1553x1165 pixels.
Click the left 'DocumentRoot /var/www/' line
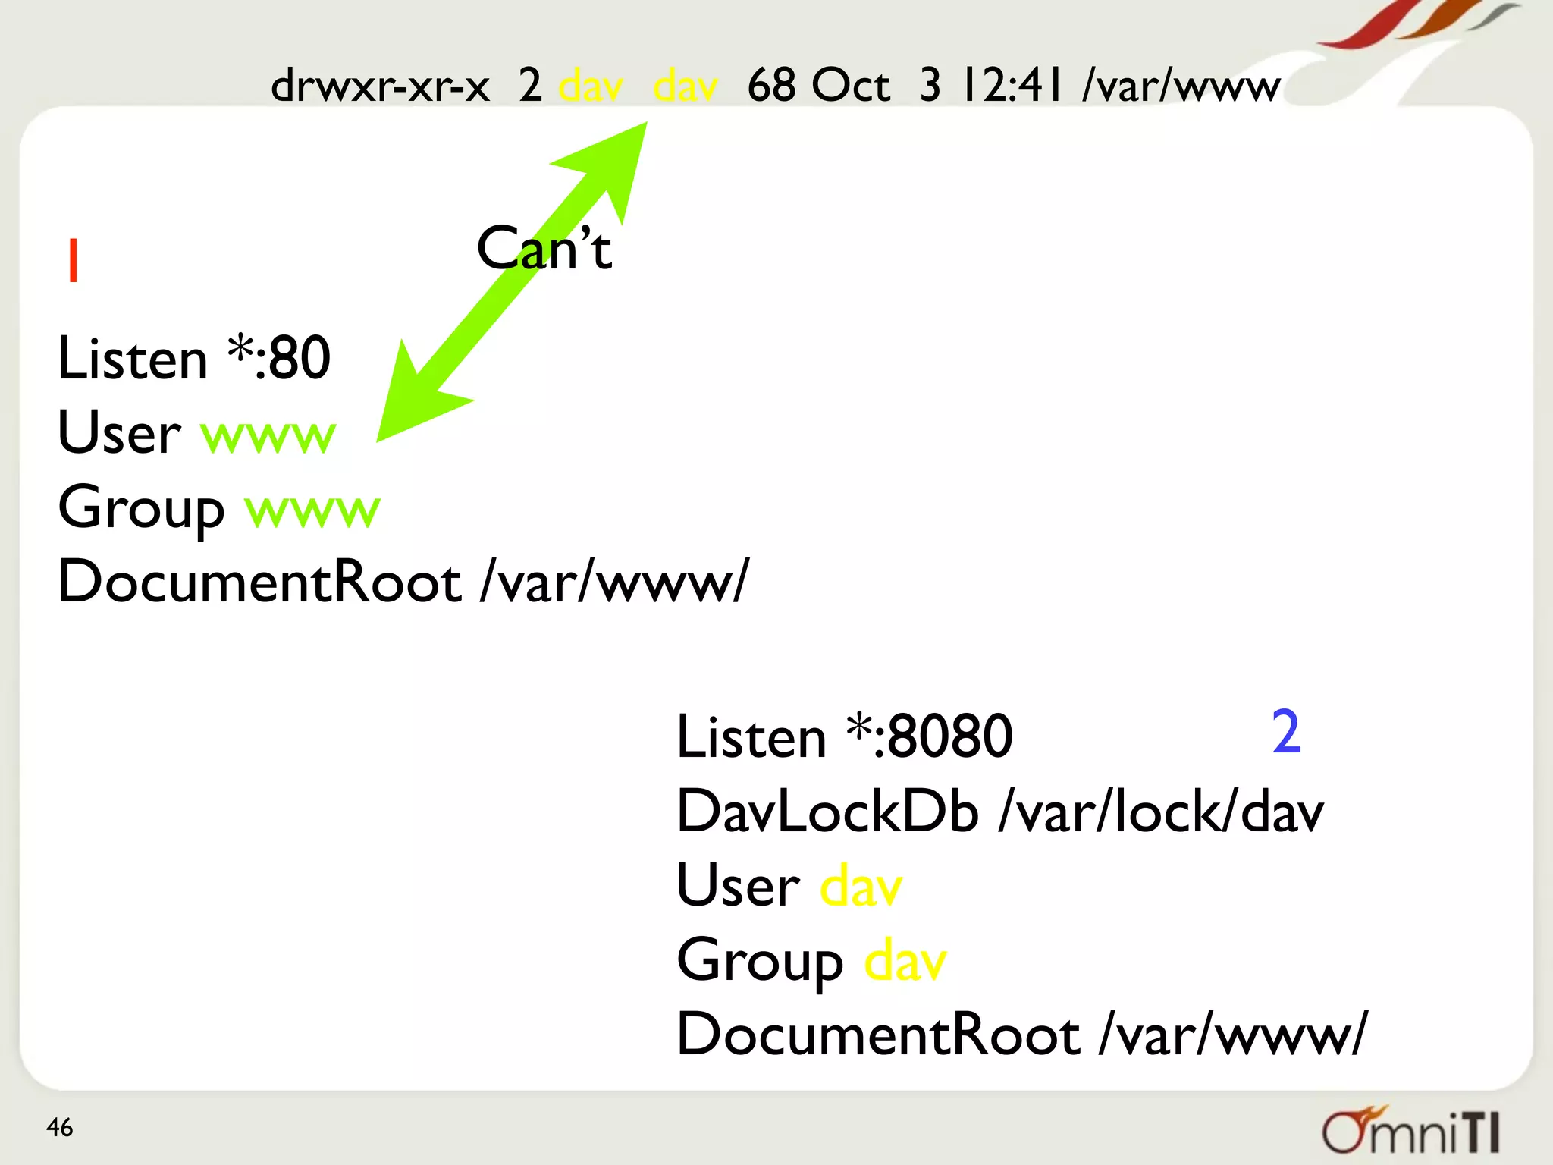tap(403, 581)
